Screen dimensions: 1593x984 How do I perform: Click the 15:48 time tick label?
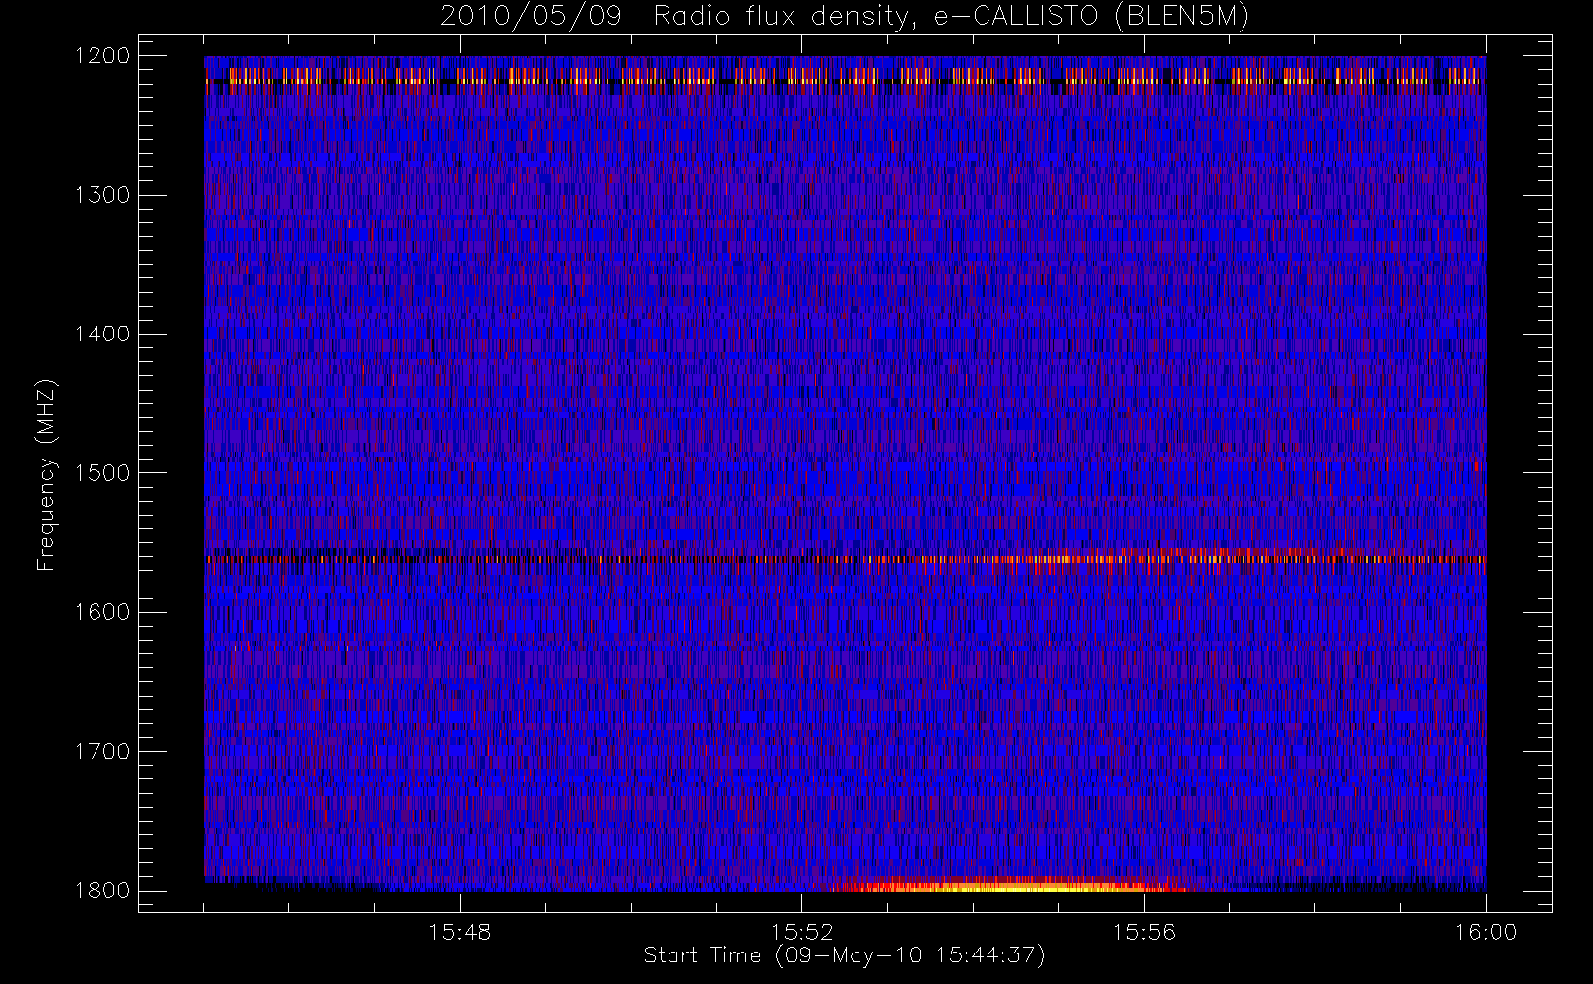(x=460, y=932)
